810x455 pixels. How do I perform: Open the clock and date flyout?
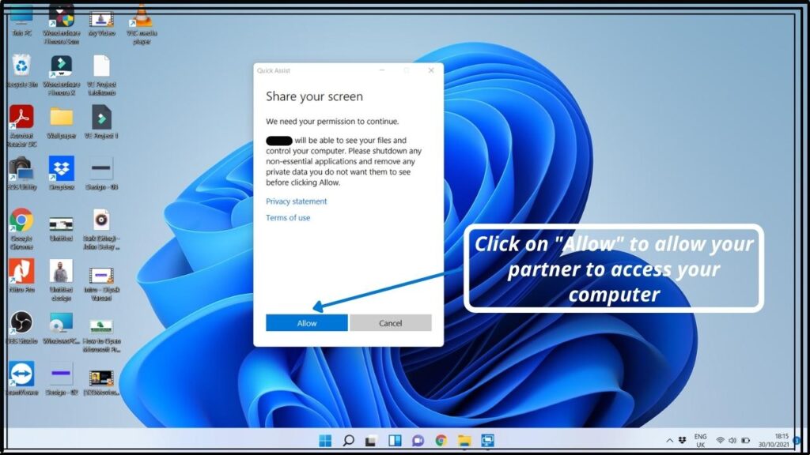[775, 440]
